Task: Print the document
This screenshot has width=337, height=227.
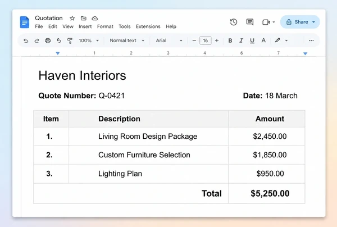Action: pyautogui.click(x=48, y=40)
